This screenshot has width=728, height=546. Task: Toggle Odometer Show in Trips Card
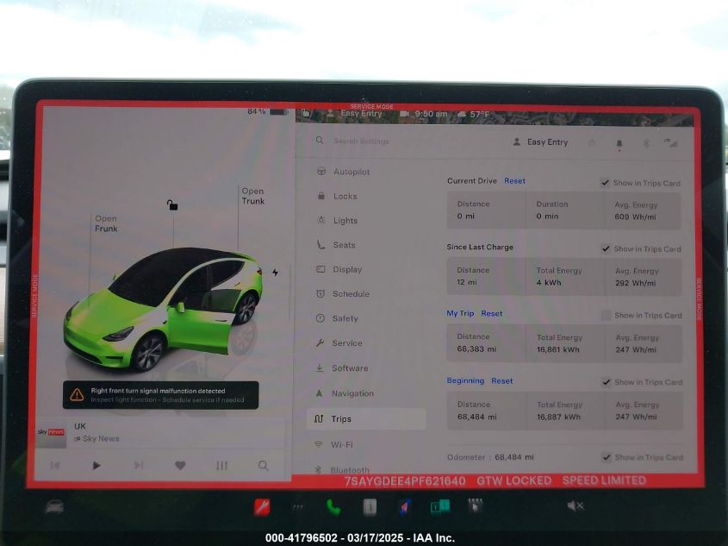tap(606, 457)
